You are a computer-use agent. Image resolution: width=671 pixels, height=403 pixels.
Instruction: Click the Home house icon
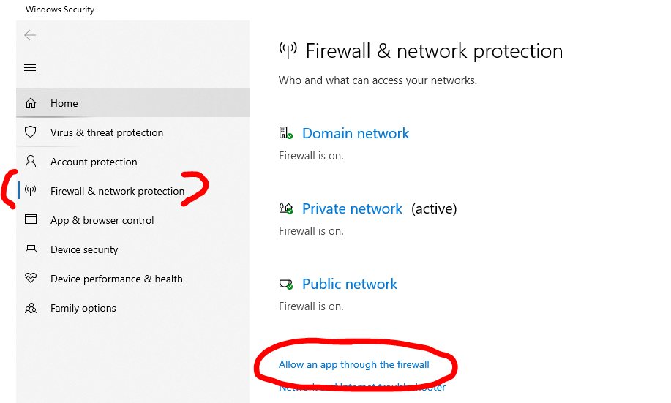(x=31, y=103)
